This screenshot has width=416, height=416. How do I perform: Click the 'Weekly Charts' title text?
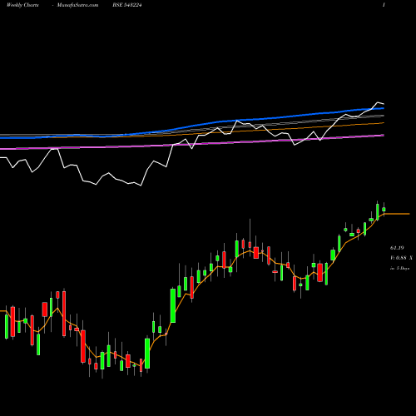click(x=22, y=5)
